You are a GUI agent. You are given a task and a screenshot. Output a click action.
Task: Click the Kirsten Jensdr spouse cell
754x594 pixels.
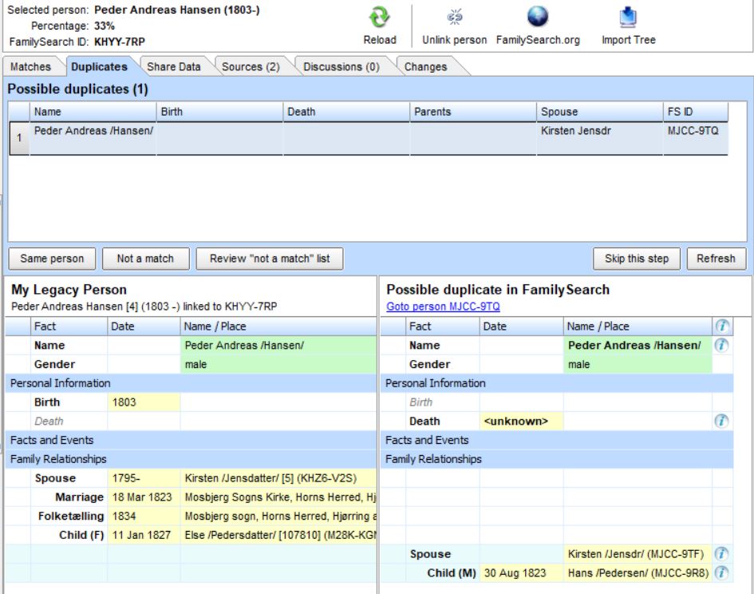click(x=600, y=138)
